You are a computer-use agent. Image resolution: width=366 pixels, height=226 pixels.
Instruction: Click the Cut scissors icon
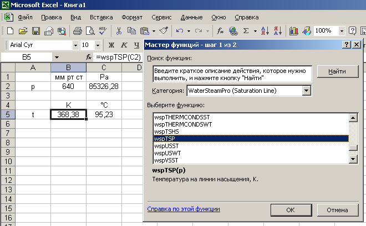pyautogui.click(x=119, y=31)
